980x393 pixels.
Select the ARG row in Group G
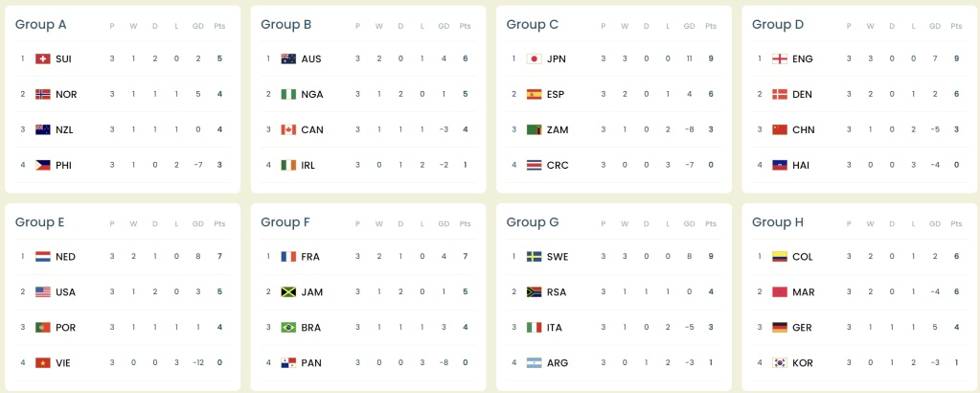614,363
